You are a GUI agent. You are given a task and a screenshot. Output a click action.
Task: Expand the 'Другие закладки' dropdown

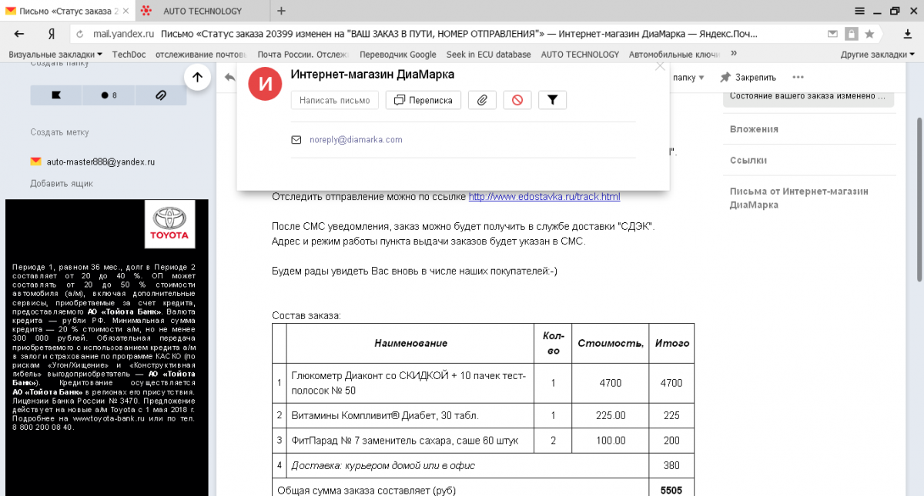(x=878, y=55)
